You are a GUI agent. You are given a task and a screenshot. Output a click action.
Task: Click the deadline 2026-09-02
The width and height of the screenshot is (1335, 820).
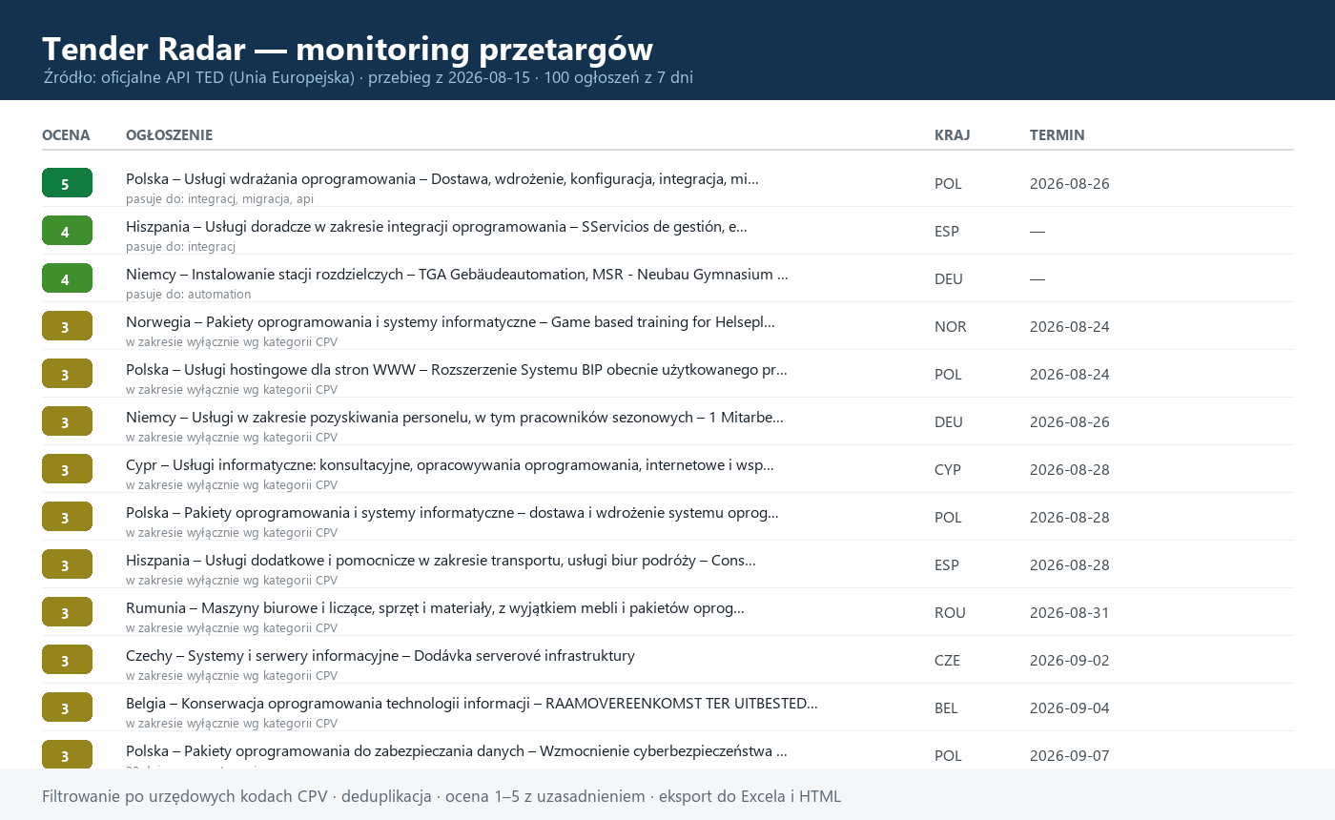[x=1069, y=661]
